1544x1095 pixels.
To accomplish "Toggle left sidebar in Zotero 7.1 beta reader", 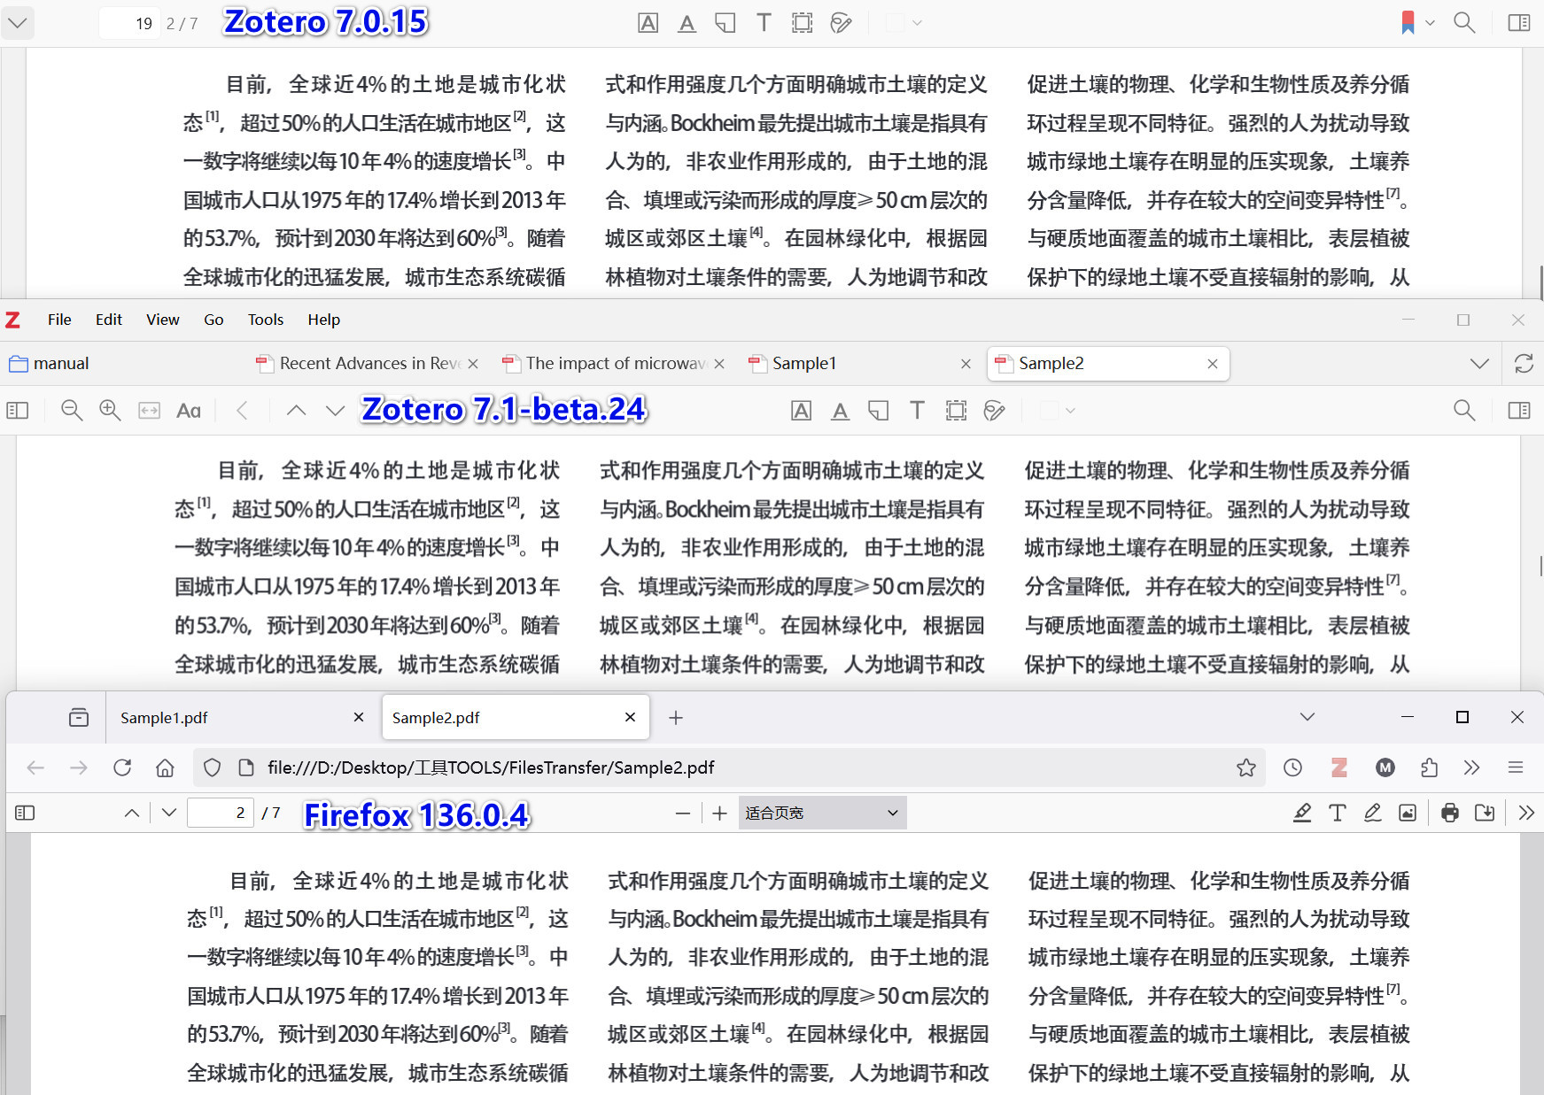I will 18,411.
